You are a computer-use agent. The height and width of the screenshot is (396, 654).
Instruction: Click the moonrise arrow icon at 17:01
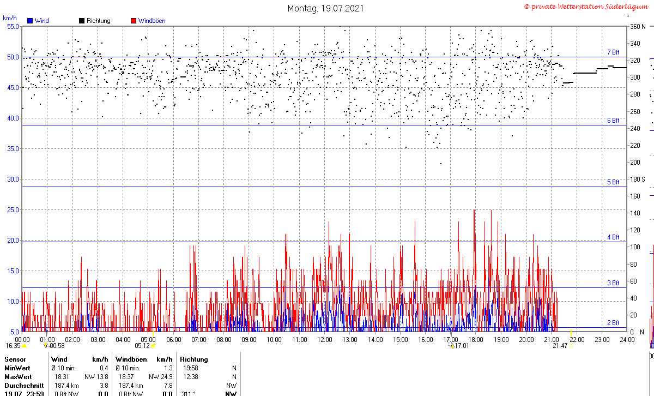[452, 345]
